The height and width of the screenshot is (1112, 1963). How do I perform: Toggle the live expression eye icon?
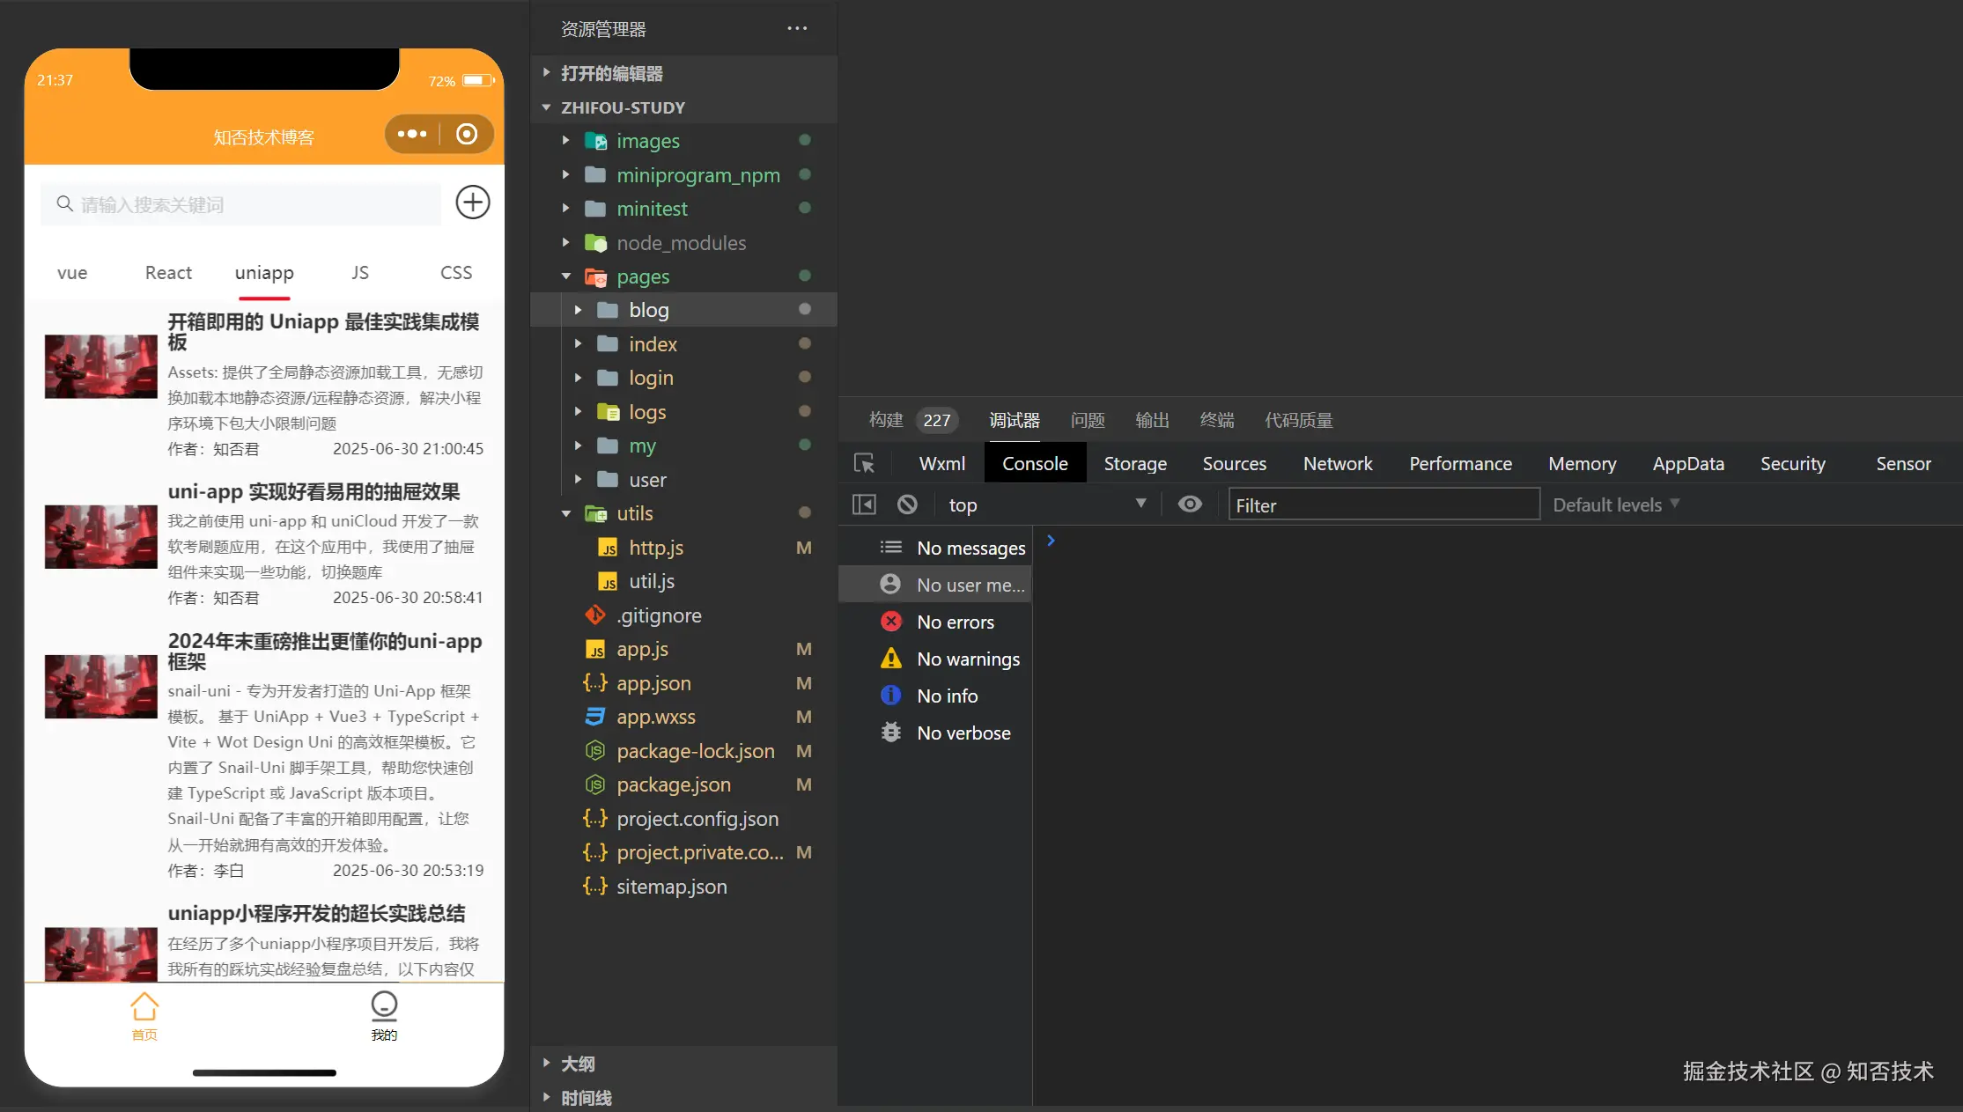(1190, 504)
